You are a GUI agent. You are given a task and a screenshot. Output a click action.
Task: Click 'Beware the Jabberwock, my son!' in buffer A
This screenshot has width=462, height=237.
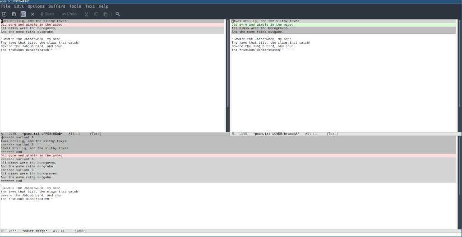(x=31, y=39)
